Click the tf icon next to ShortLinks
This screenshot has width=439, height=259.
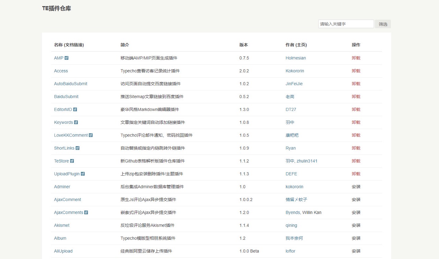(78, 148)
